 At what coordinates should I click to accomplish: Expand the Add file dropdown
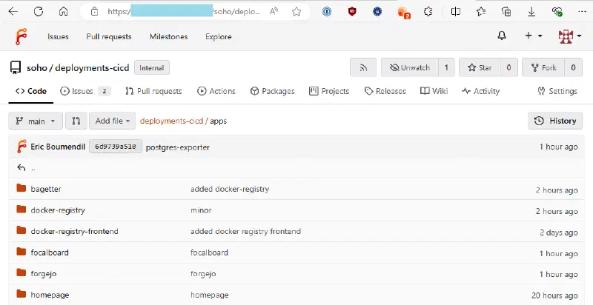click(x=113, y=121)
